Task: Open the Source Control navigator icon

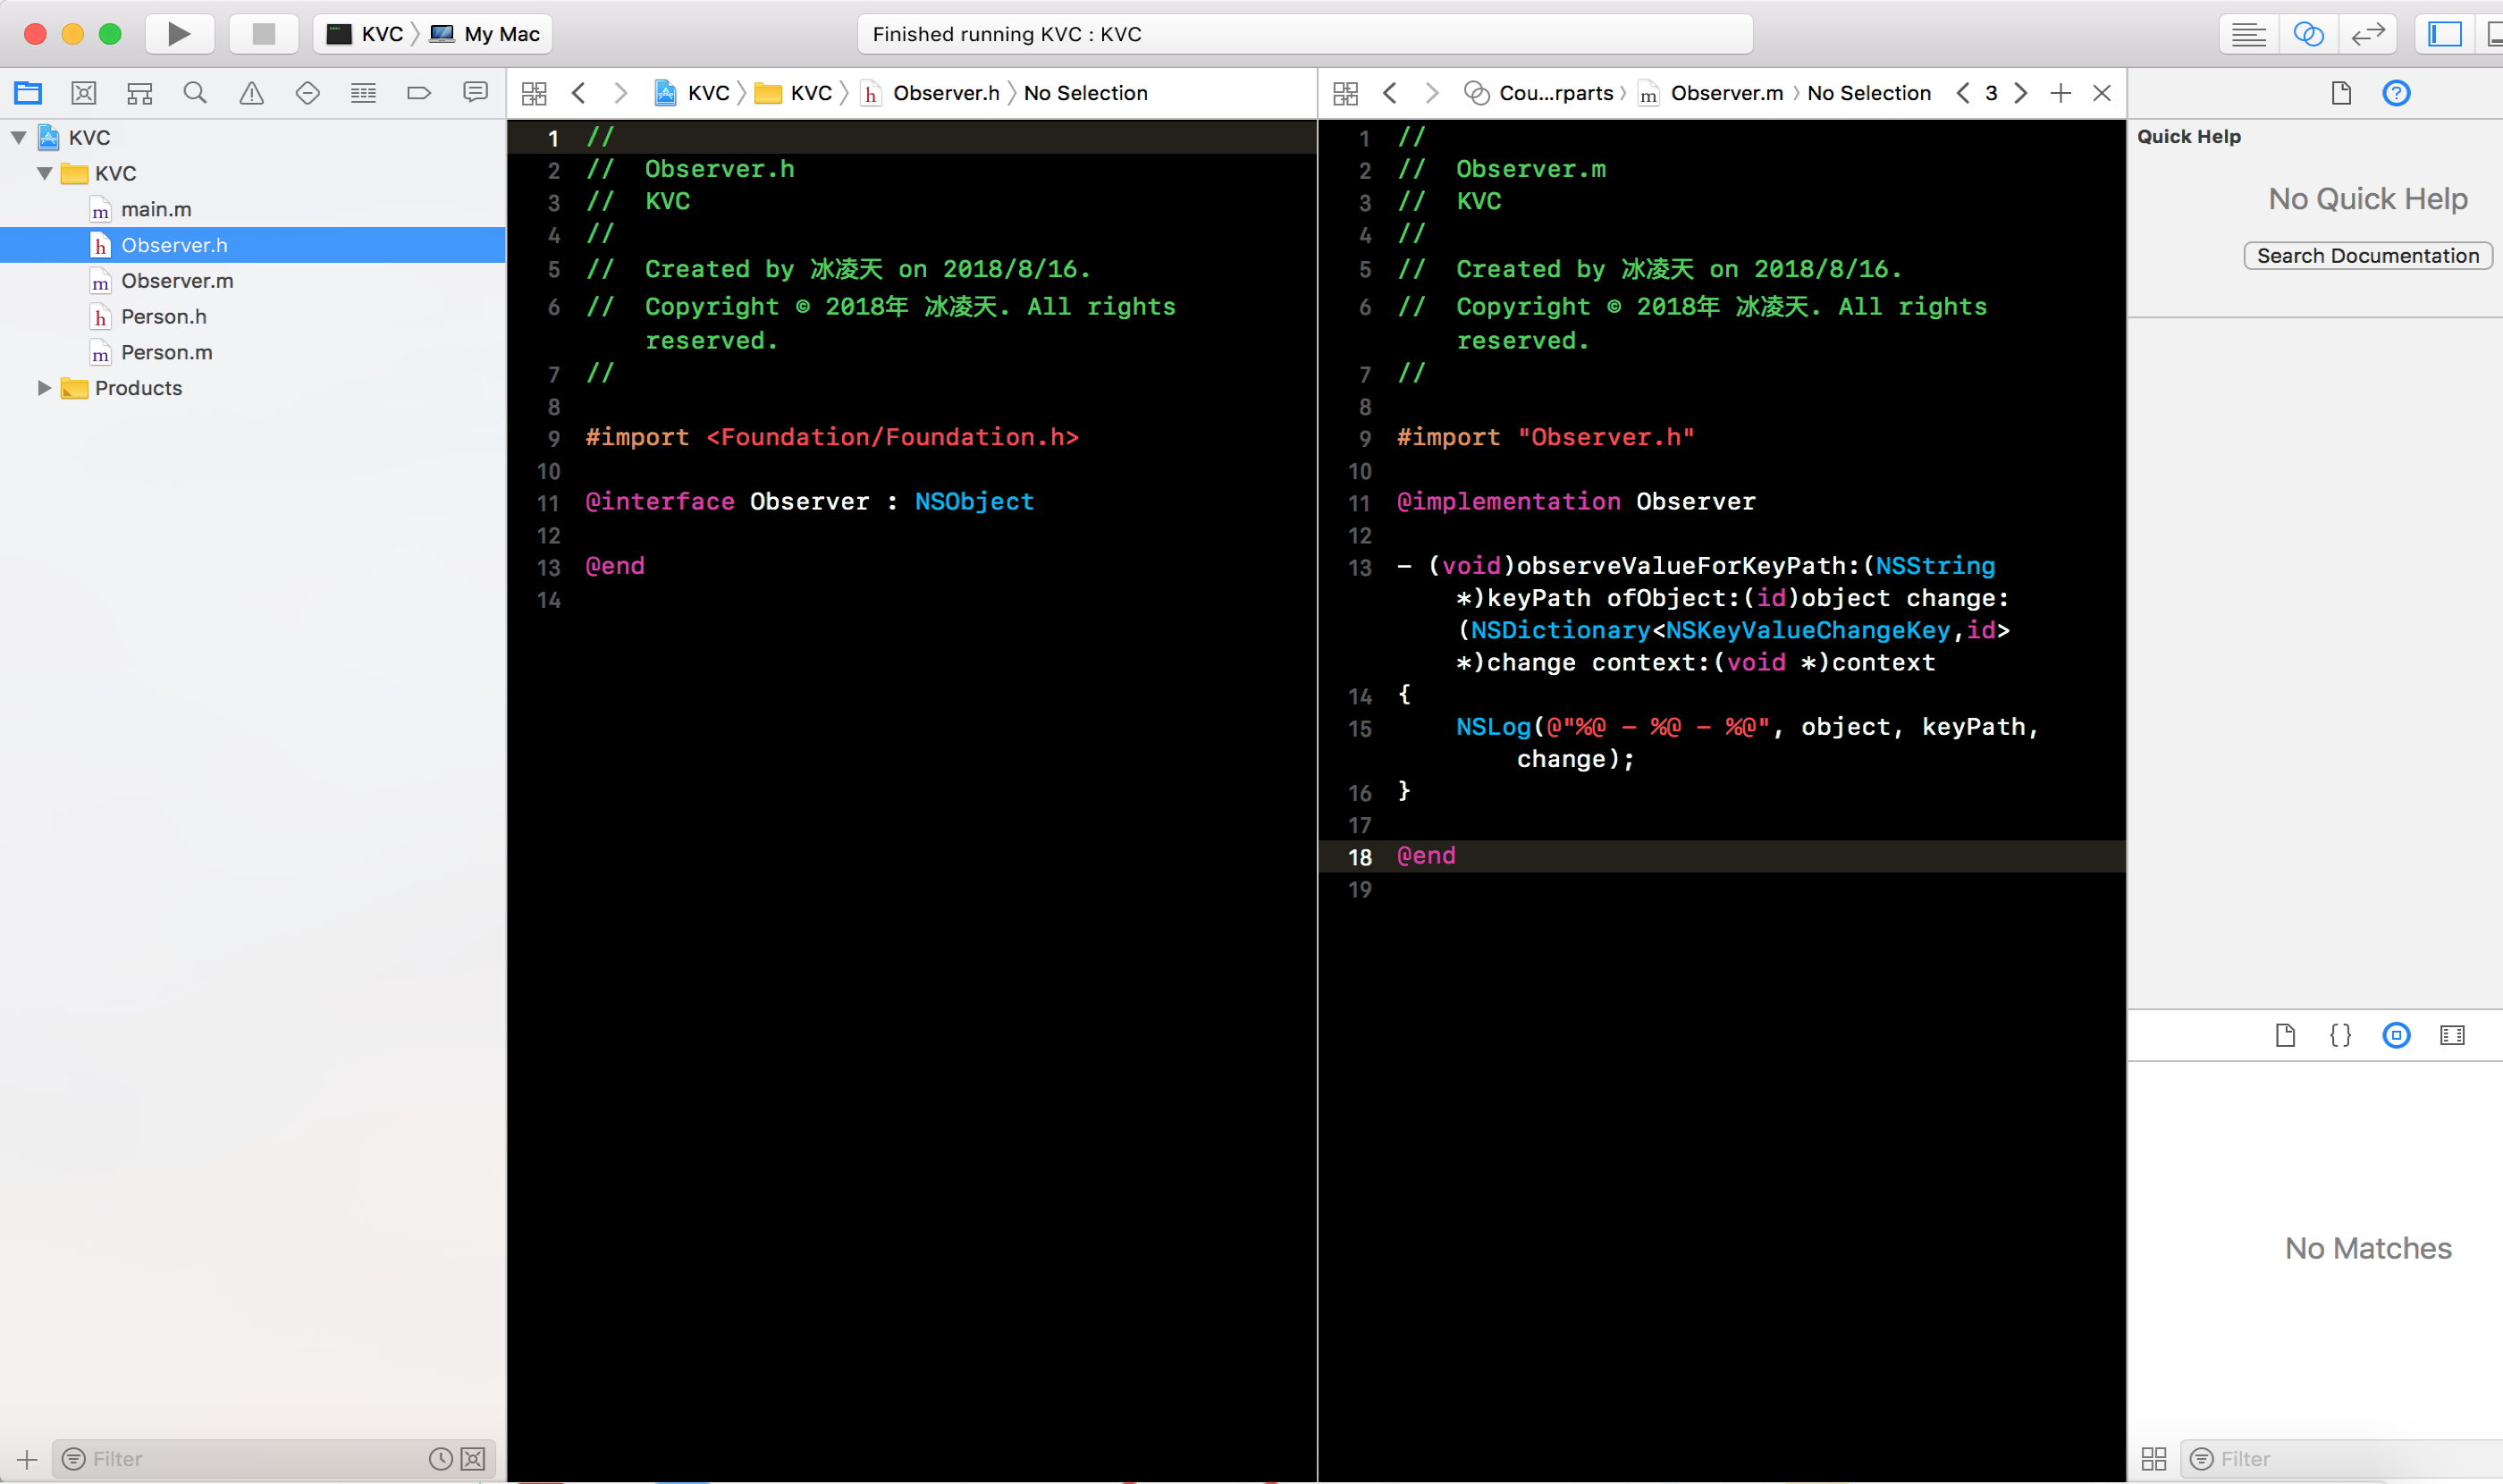Action: [84, 93]
